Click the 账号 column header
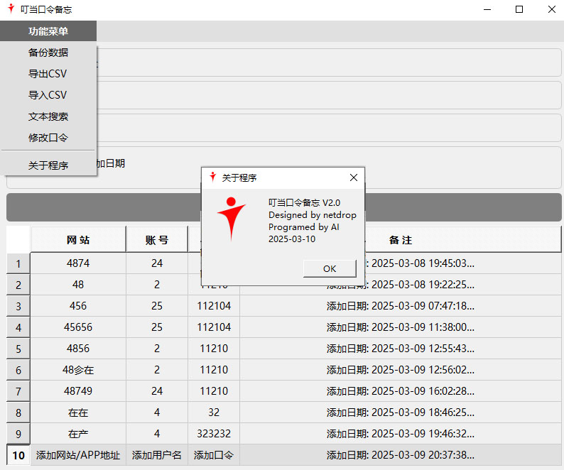 point(157,240)
